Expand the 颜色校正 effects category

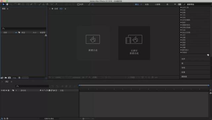point(185,50)
